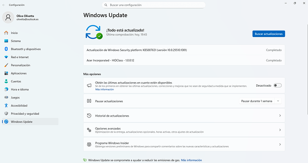Click the Buscar una configuración search field
Image resolution: width=308 pixels, height=163 pixels.
pos(154,5)
